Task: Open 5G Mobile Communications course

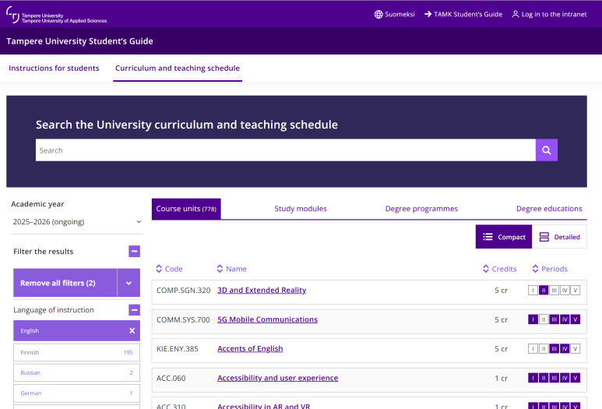Action: pyautogui.click(x=268, y=319)
